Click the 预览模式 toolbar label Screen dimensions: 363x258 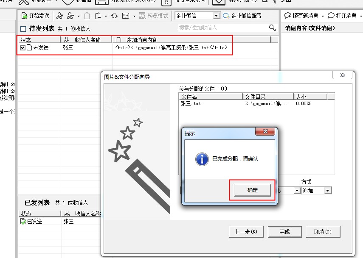(x=158, y=16)
